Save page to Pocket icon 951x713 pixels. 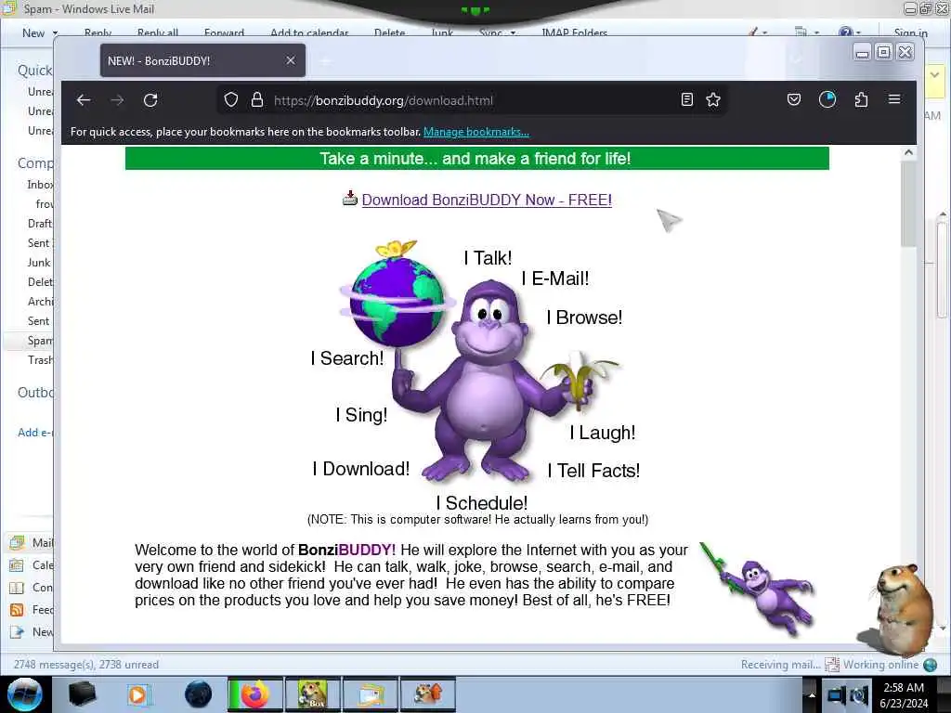794,99
